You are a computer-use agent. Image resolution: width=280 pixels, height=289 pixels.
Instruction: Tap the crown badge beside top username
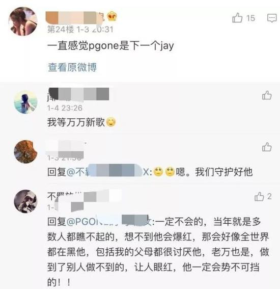112,16
